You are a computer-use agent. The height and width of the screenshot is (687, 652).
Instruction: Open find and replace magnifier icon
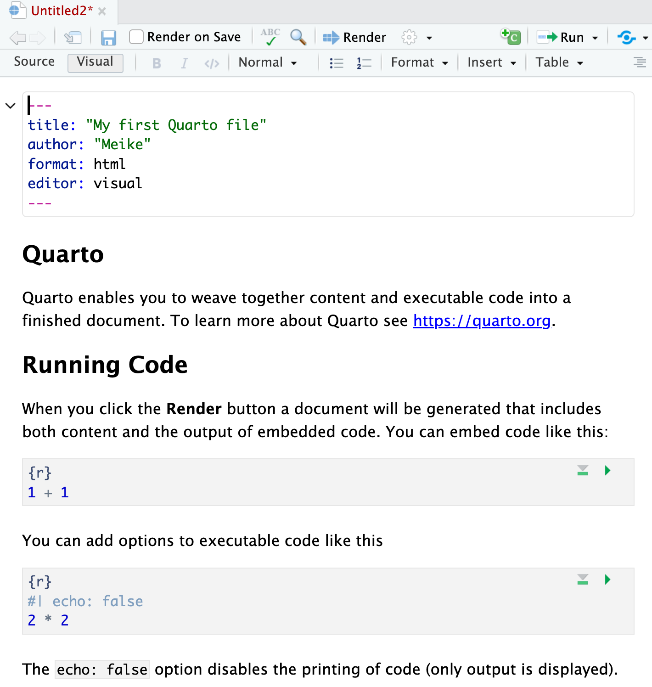(298, 37)
